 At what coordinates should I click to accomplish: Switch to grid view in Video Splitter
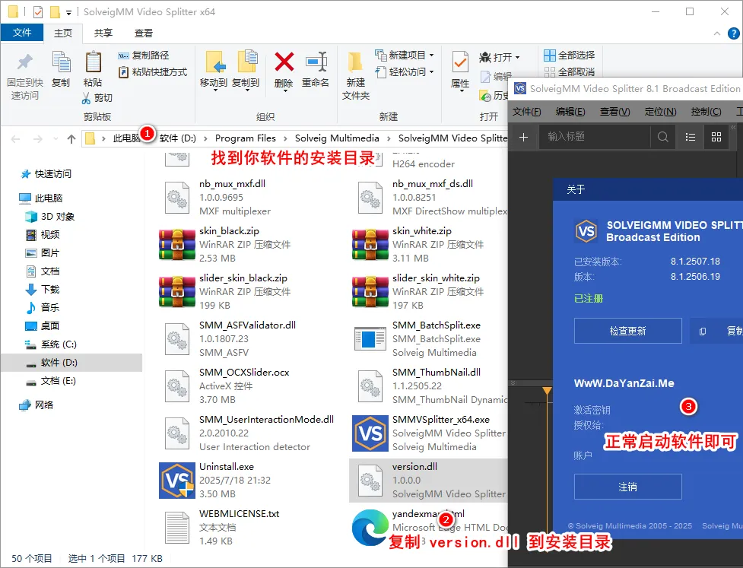pyautogui.click(x=716, y=137)
